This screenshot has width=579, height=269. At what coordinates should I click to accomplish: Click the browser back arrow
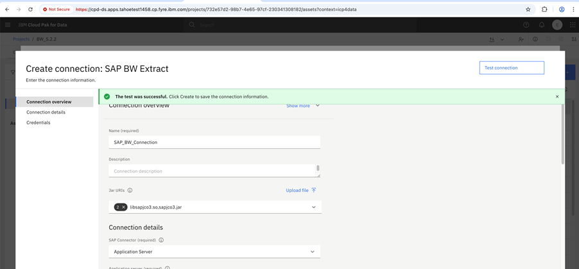click(7, 9)
